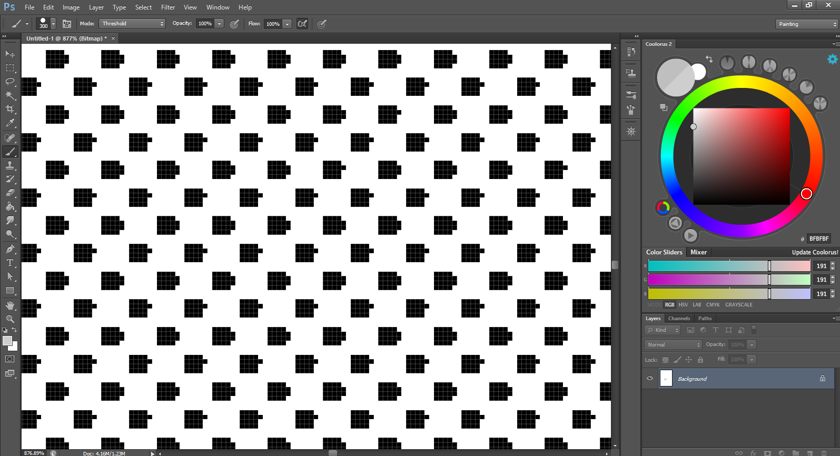
Task: Select the Move tool
Action: (x=10, y=54)
